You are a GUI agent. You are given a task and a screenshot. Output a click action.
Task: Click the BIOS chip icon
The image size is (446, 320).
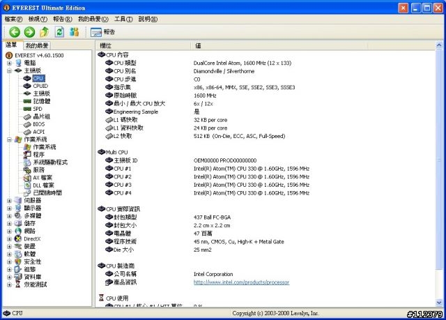coord(27,124)
